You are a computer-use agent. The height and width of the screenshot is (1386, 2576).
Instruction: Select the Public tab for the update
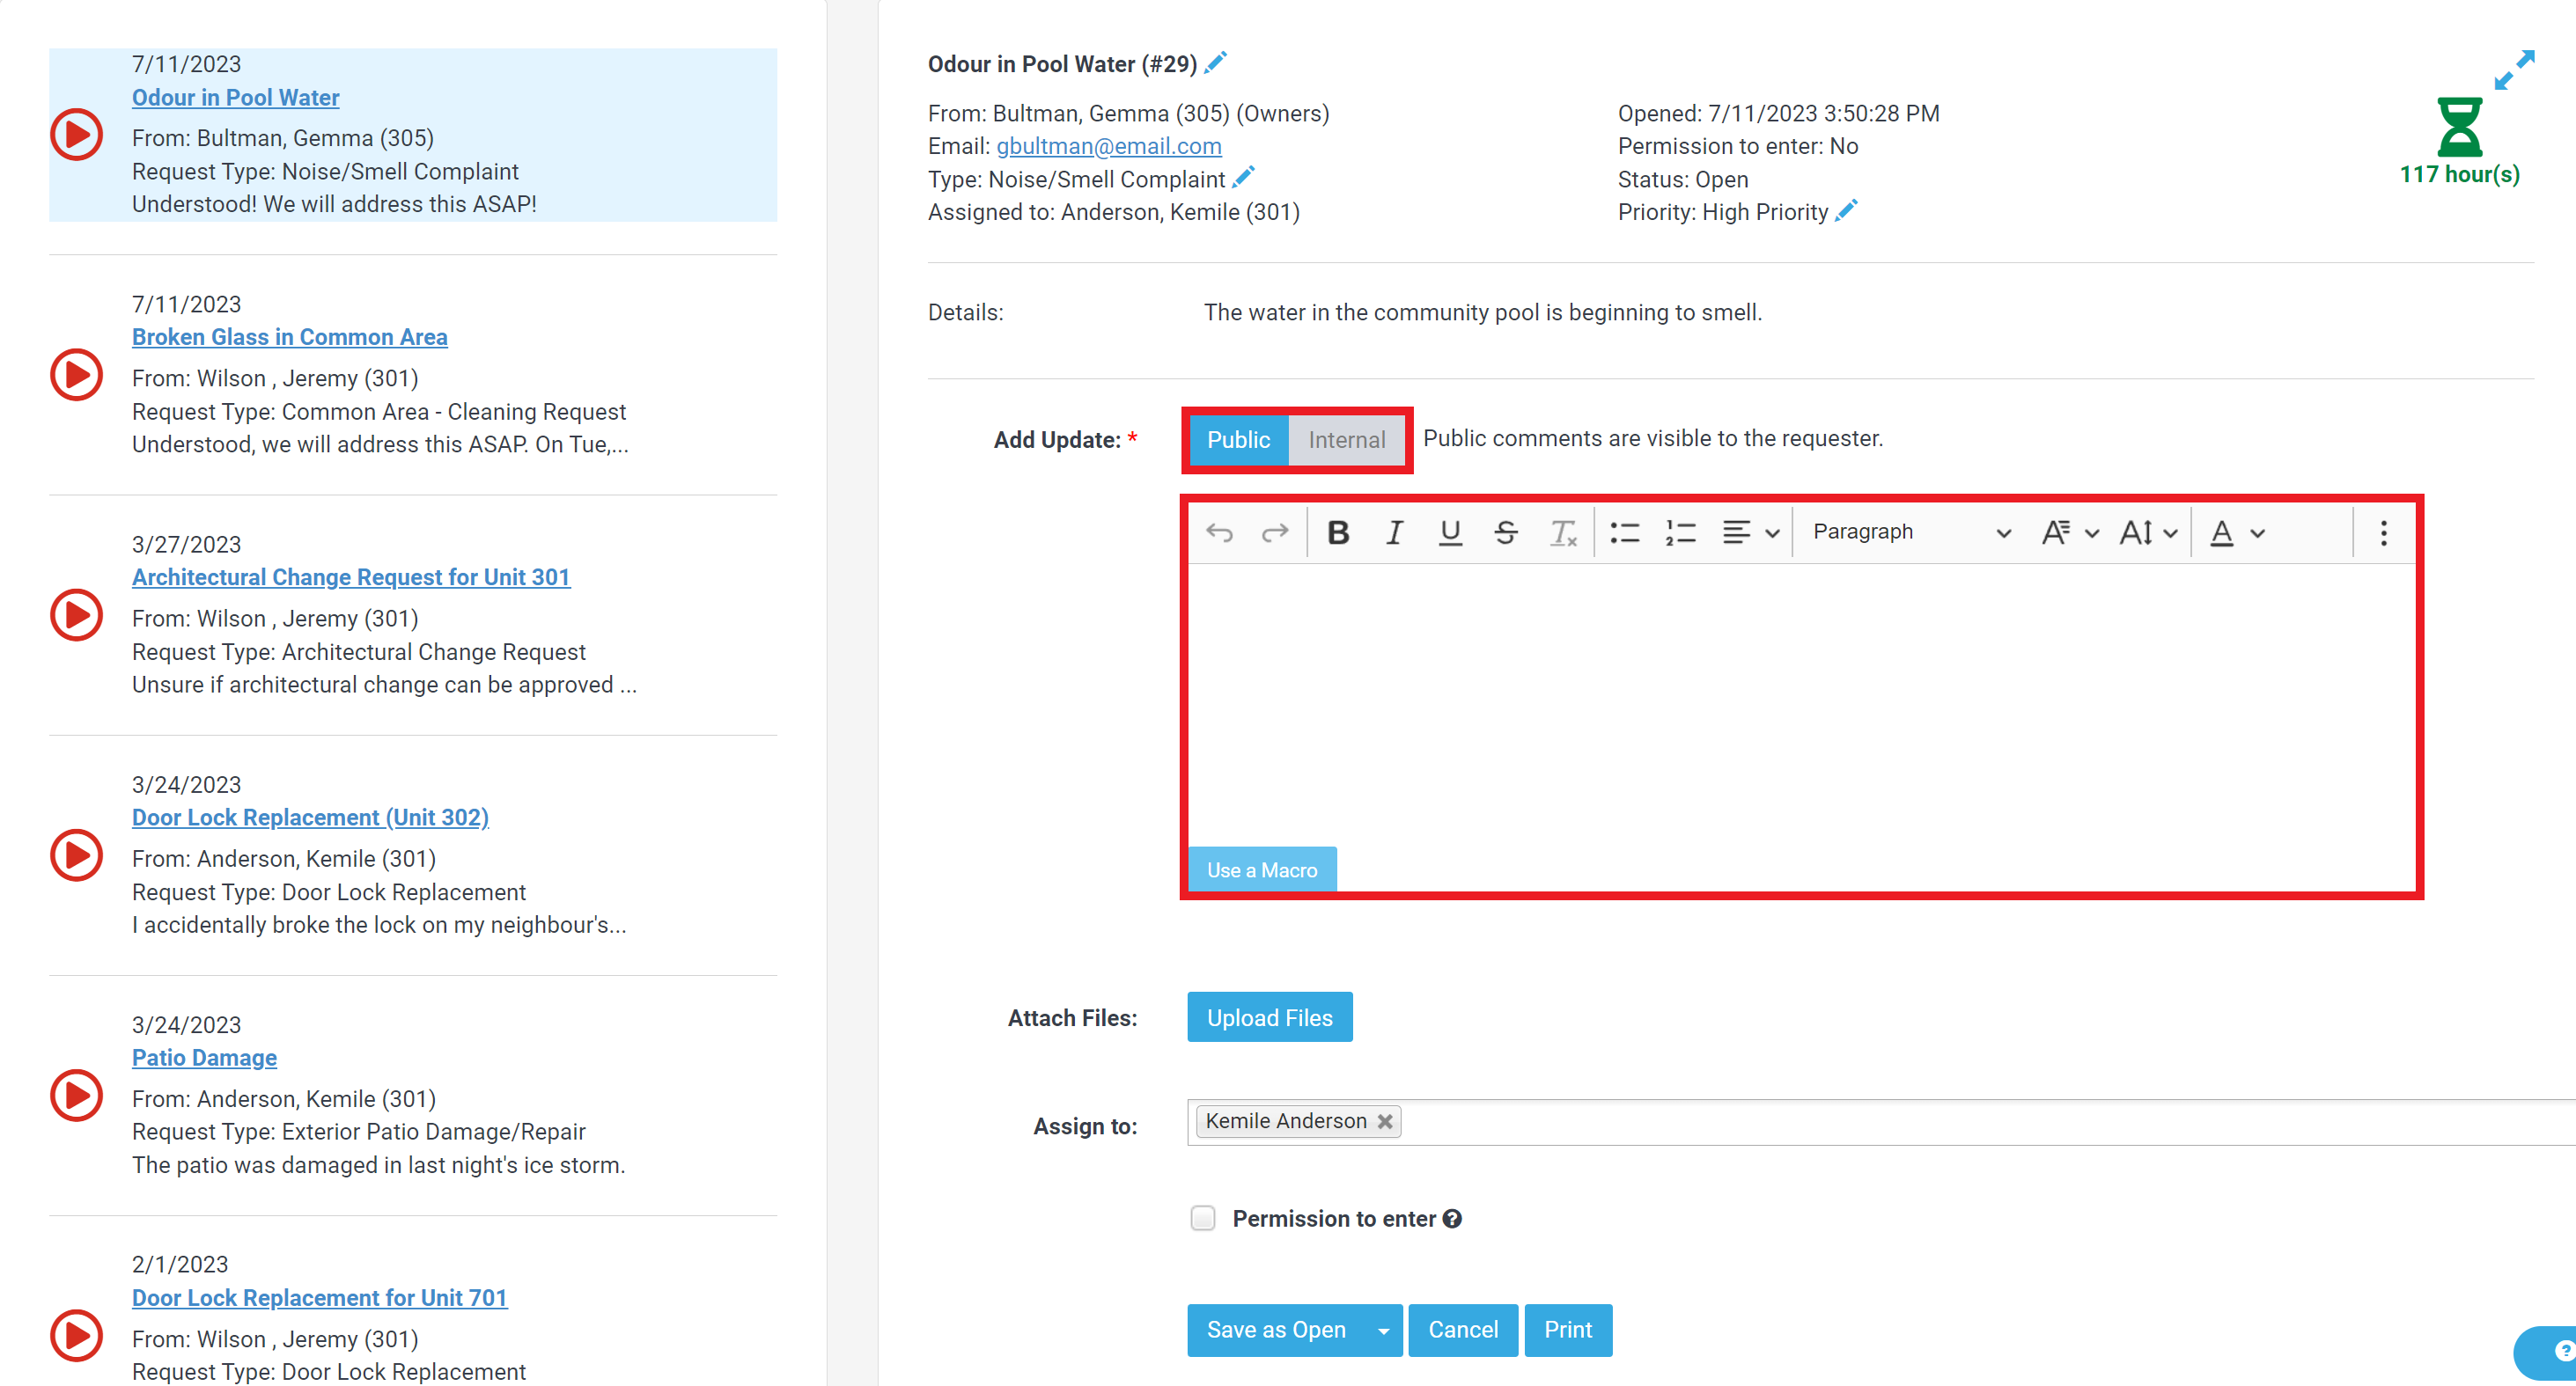pyautogui.click(x=1238, y=440)
